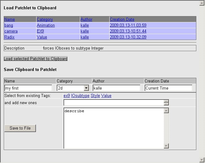205x163 pixels.
Task: Sort by Creation Date header
Action: [122, 19]
